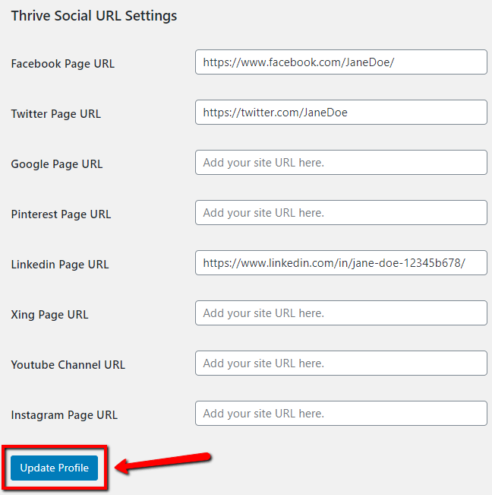Focus the Facebook Page URL field
Screen dimensions: 492x495
click(x=341, y=62)
